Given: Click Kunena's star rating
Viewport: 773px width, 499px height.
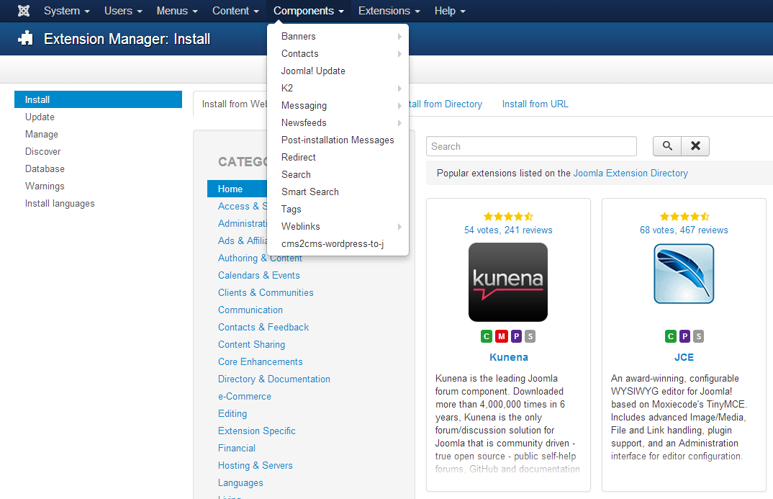Looking at the screenshot, I should (x=508, y=217).
